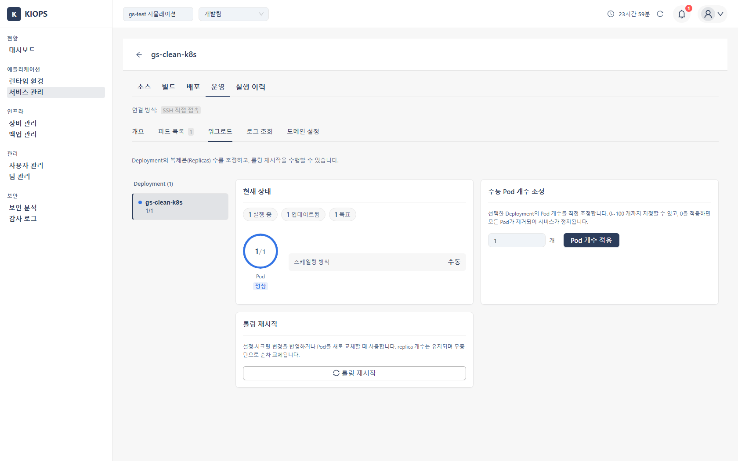Click the 1 업데이트됨 status chip
The width and height of the screenshot is (738, 461).
click(x=303, y=214)
